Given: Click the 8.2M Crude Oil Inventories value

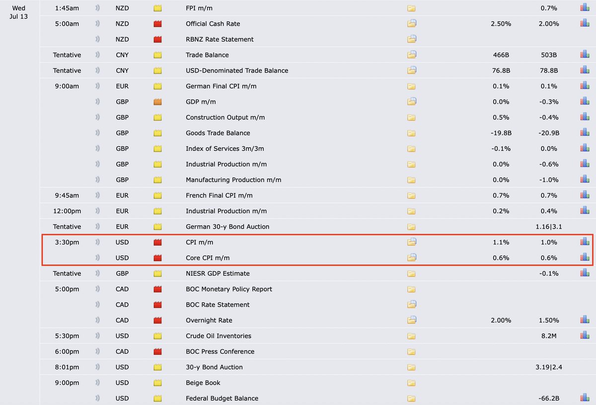Looking at the screenshot, I should (x=549, y=336).
